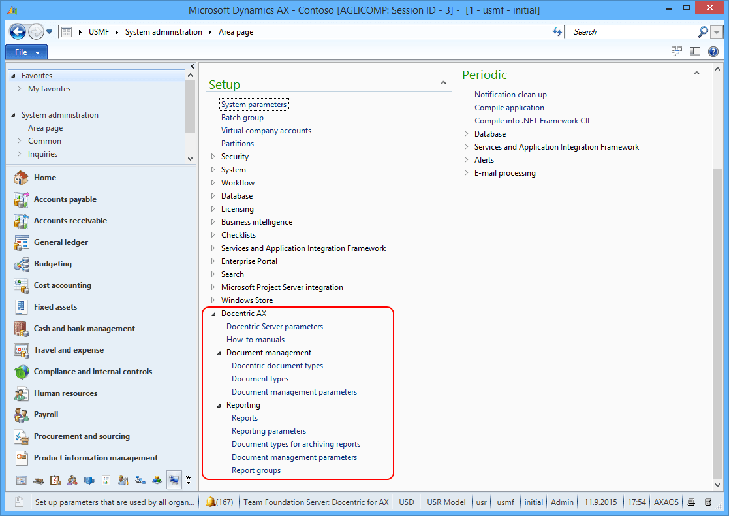729x516 pixels.
Task: Click into the Search text field
Action: (632, 32)
